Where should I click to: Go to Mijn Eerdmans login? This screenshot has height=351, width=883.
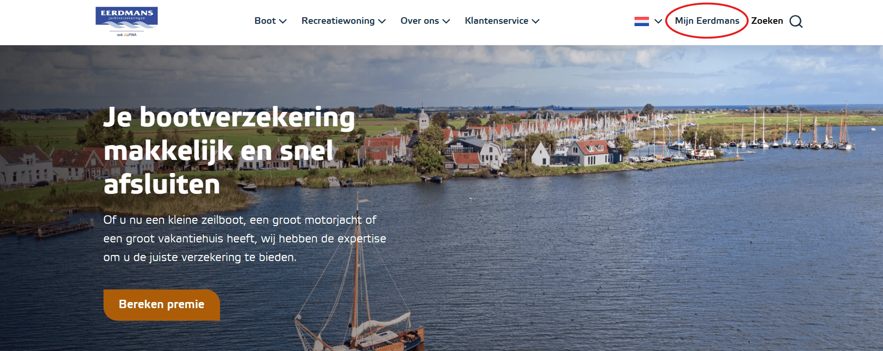[707, 21]
